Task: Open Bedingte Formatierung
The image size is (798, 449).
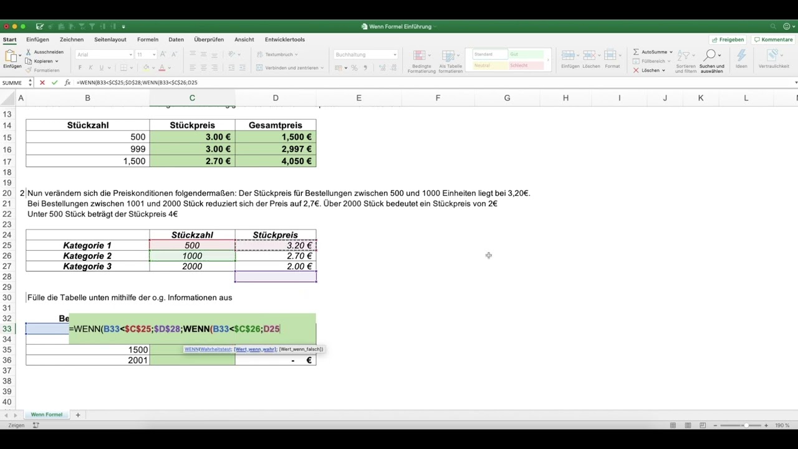Action: (x=422, y=62)
